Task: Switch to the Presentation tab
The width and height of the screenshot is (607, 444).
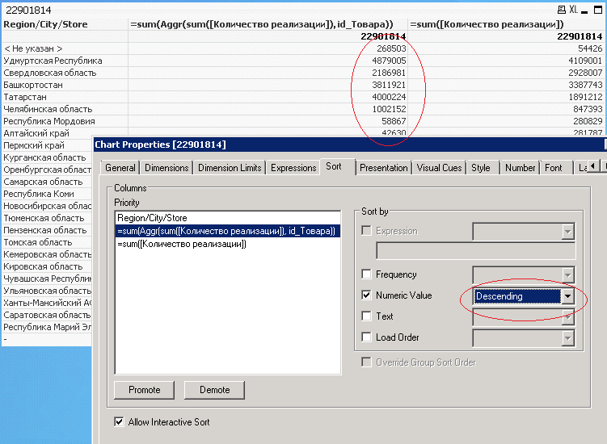Action: pyautogui.click(x=384, y=168)
